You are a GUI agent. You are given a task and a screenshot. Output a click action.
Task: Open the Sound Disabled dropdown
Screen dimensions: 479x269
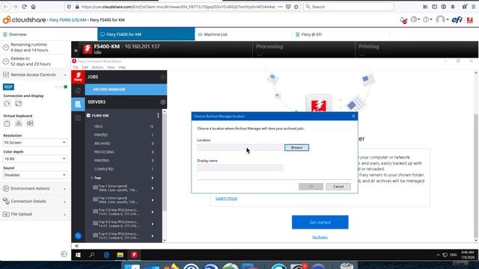click(x=35, y=175)
